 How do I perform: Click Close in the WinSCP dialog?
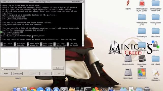tap(59, 74)
